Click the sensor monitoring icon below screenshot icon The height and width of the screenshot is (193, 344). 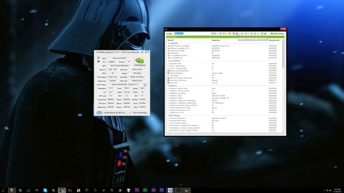pos(98,62)
